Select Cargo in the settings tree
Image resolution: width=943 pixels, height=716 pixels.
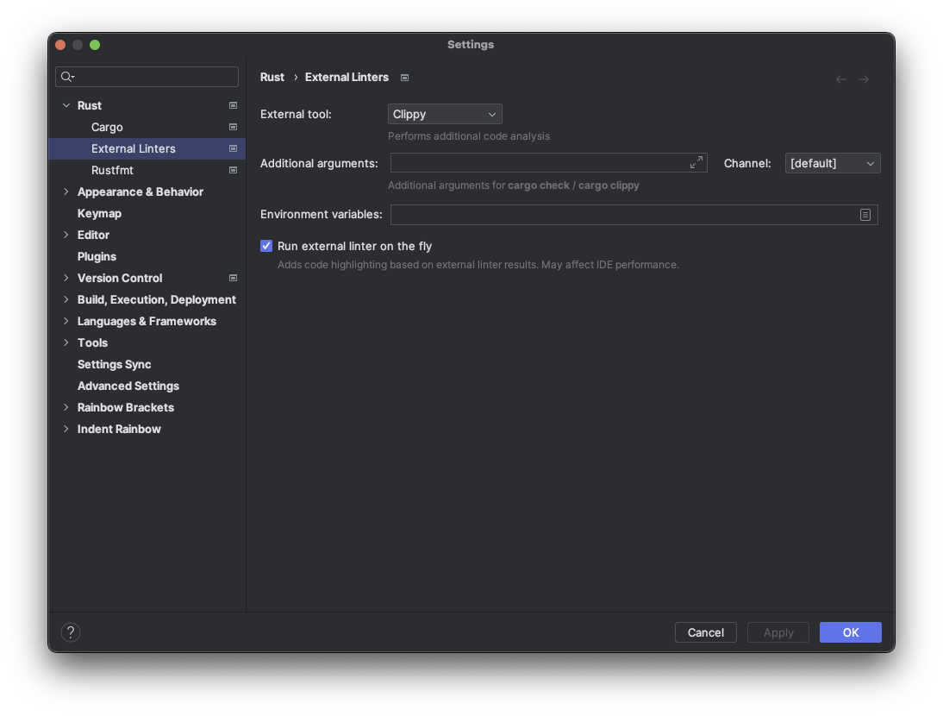107,127
